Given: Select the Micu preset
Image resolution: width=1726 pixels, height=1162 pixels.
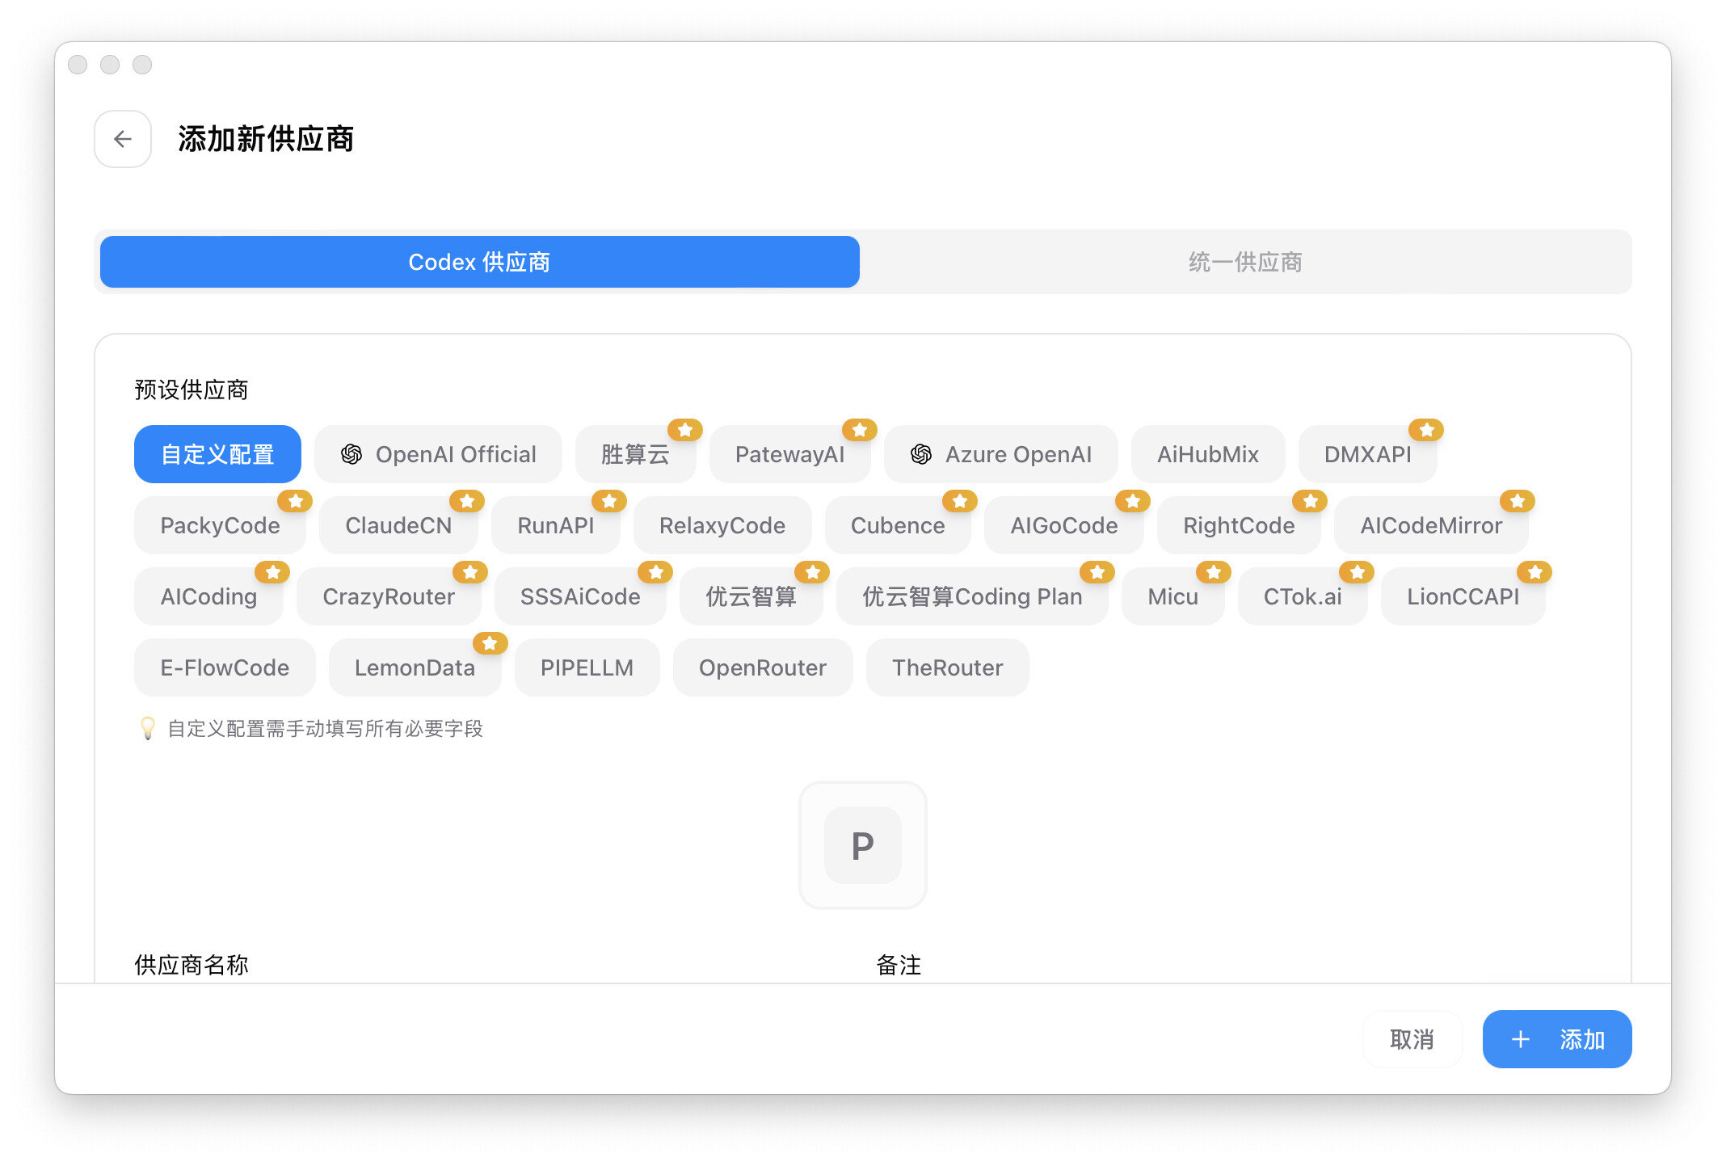Looking at the screenshot, I should 1172,596.
